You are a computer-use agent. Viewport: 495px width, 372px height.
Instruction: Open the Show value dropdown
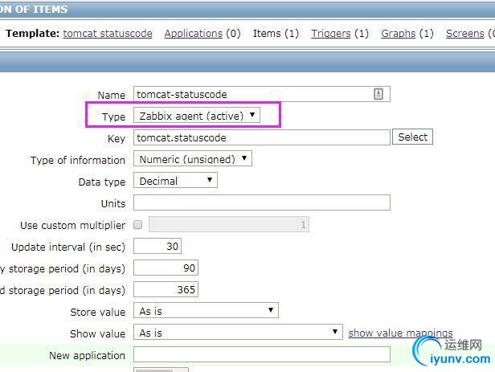coord(238,333)
